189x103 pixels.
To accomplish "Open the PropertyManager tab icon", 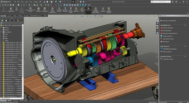I will point(6,20).
